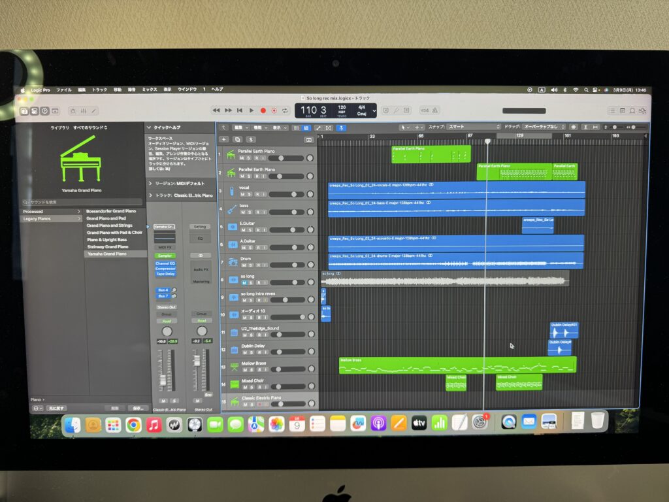The height and width of the screenshot is (502, 669).
Task: Click the Mixed Choir track icon
Action: [x=235, y=384]
